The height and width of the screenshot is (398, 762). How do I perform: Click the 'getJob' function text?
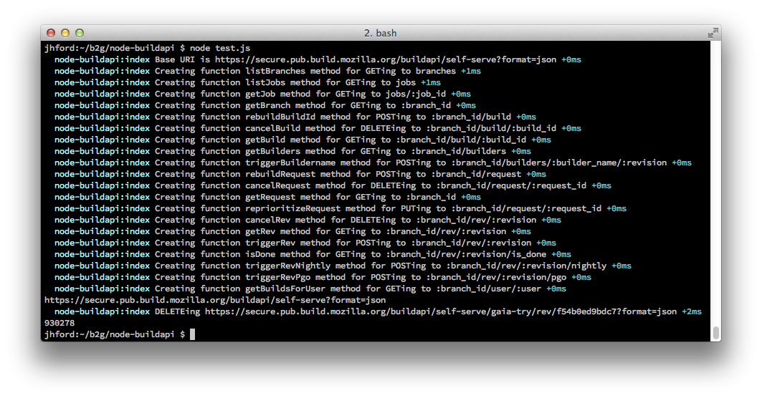(260, 94)
